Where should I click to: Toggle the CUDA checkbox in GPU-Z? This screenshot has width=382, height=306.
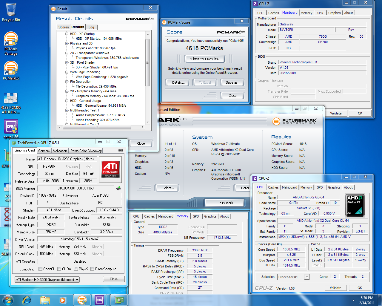pyautogui.click(x=59, y=269)
